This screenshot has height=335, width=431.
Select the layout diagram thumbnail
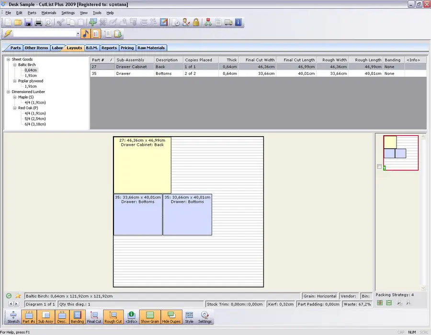coord(401,153)
